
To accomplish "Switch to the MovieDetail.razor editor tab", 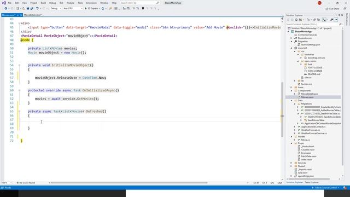I will click(33, 15).
